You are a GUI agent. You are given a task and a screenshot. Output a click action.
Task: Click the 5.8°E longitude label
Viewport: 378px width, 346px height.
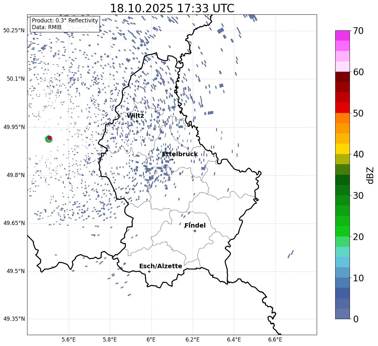[110, 340]
